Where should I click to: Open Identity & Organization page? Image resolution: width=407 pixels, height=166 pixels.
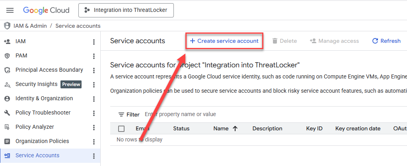click(x=44, y=98)
